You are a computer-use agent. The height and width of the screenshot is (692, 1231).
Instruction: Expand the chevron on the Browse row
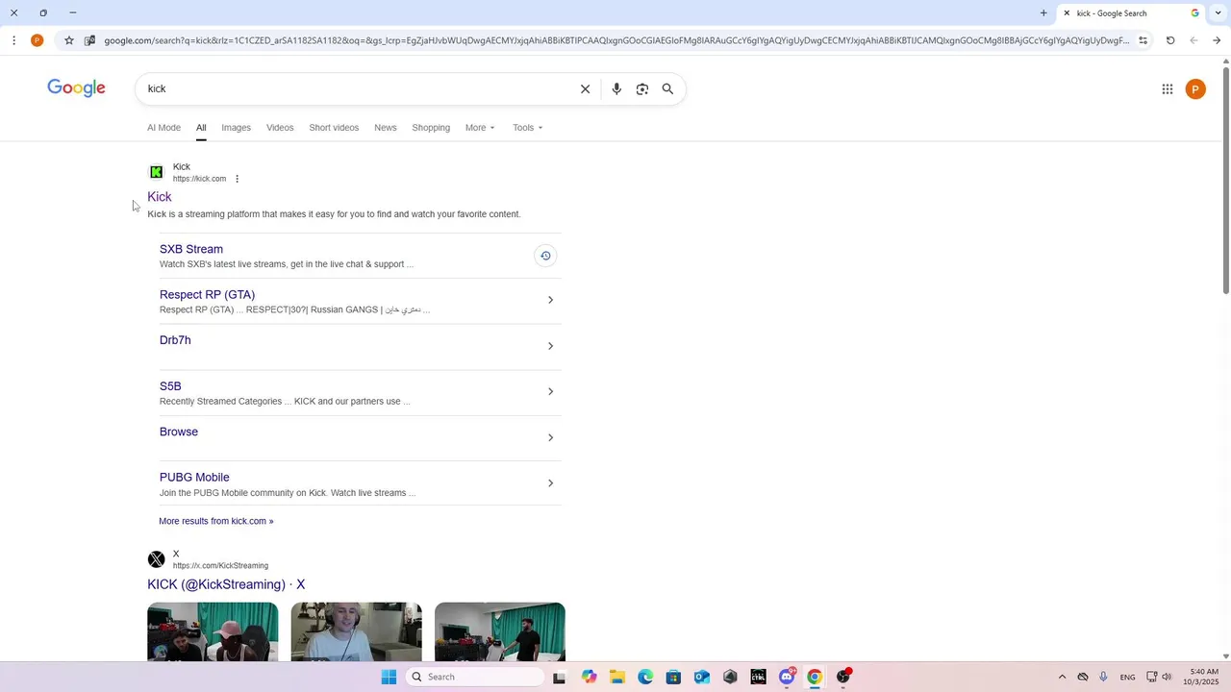[550, 437]
